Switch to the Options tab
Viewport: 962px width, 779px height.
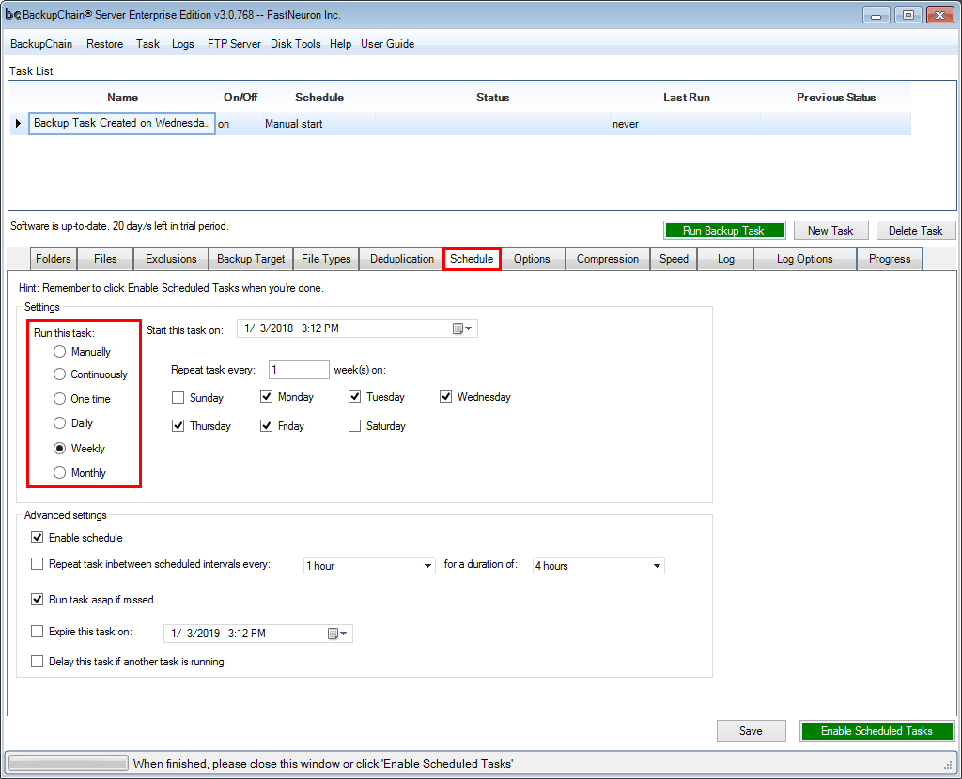[532, 259]
